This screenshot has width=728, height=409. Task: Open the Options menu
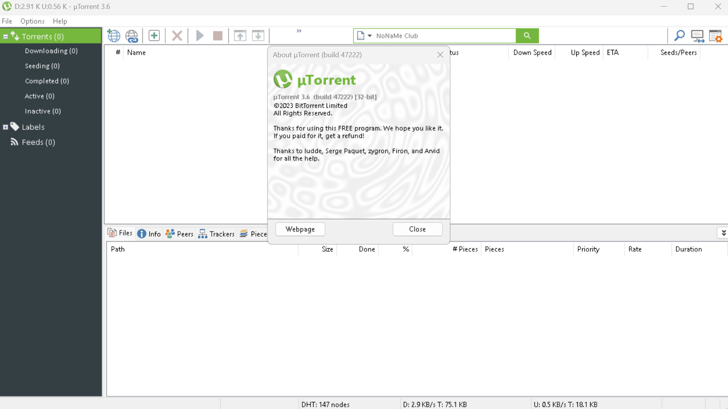[32, 21]
